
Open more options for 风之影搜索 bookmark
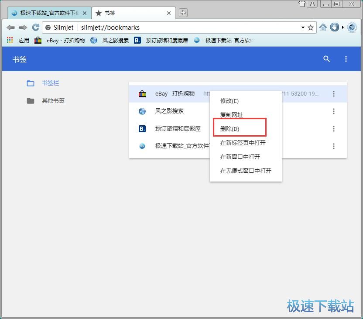pos(334,111)
